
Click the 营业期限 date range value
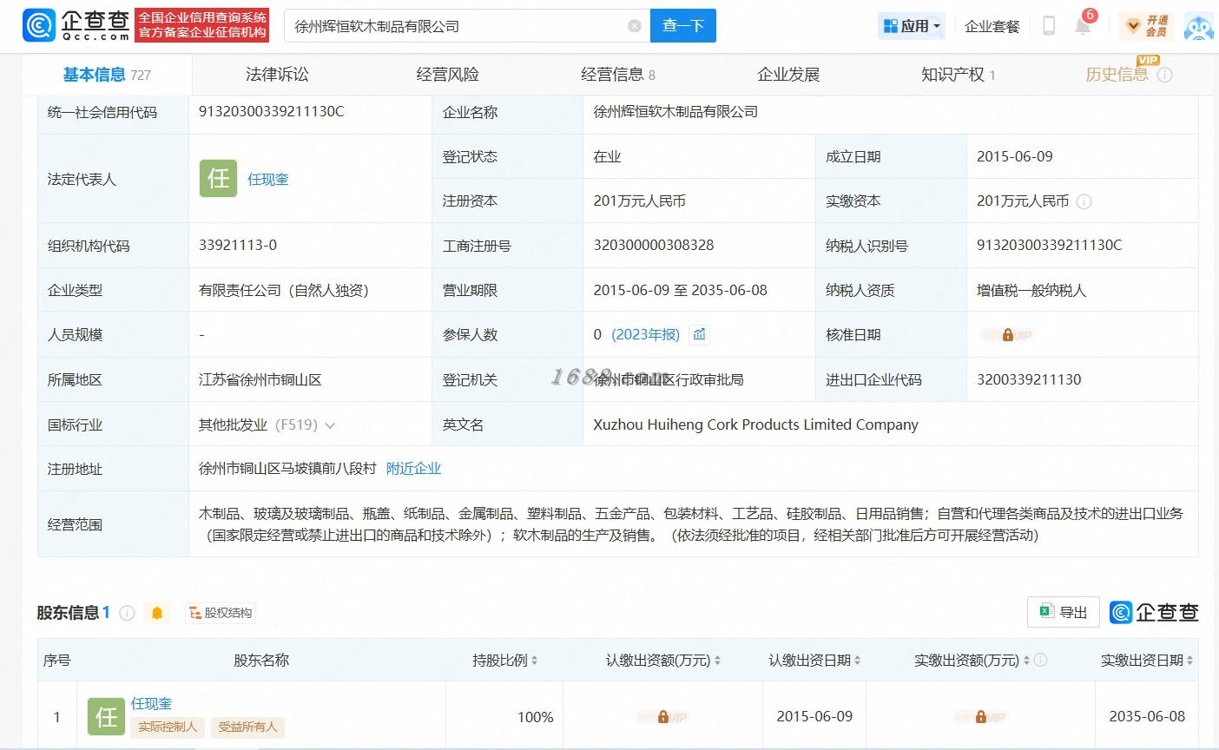(x=680, y=290)
